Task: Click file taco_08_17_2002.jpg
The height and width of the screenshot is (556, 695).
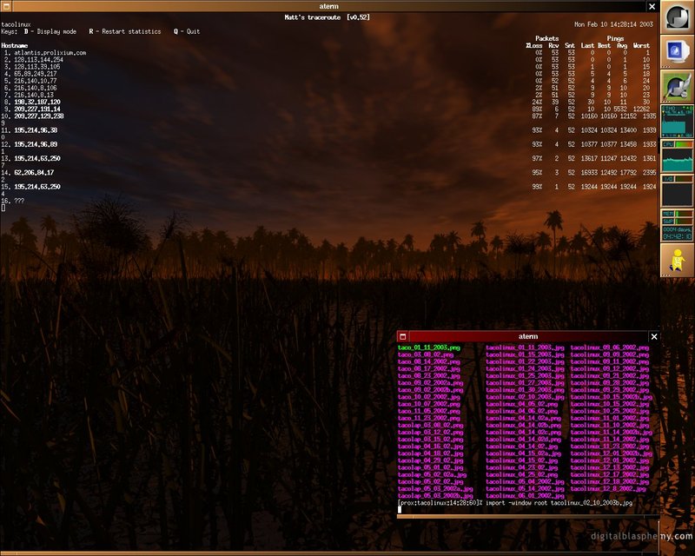Action: coord(428,369)
